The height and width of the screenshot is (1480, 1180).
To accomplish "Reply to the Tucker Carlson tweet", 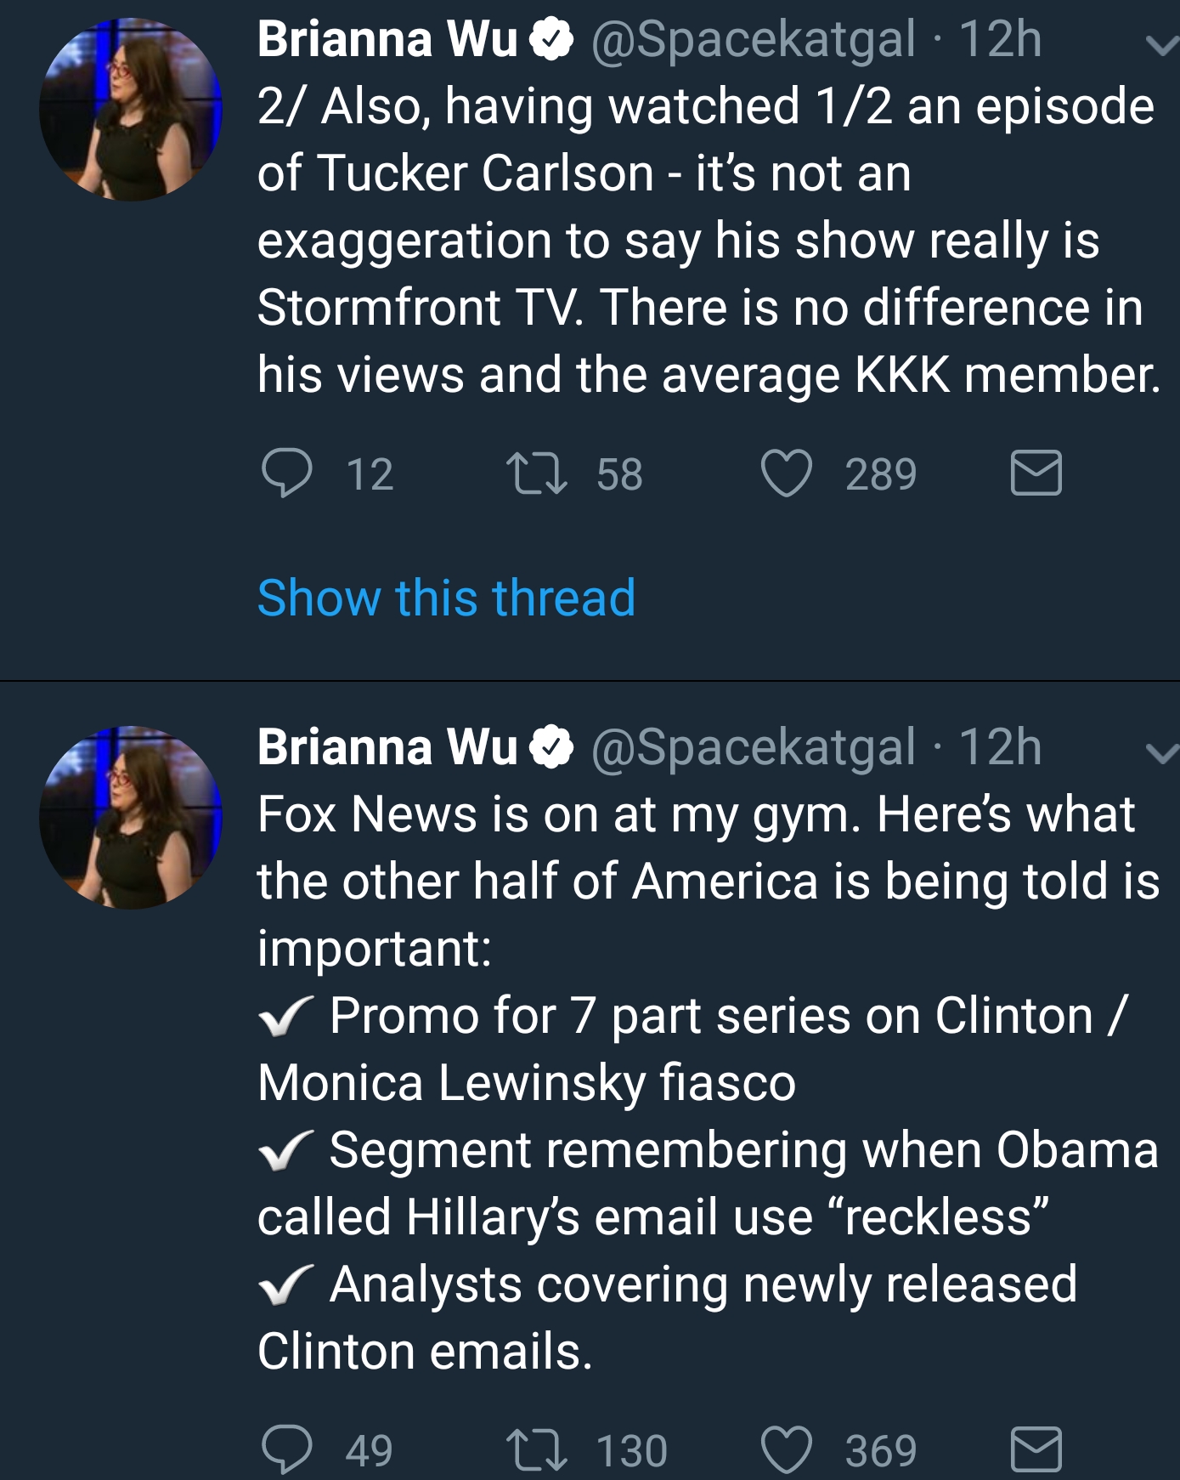I will tap(286, 473).
